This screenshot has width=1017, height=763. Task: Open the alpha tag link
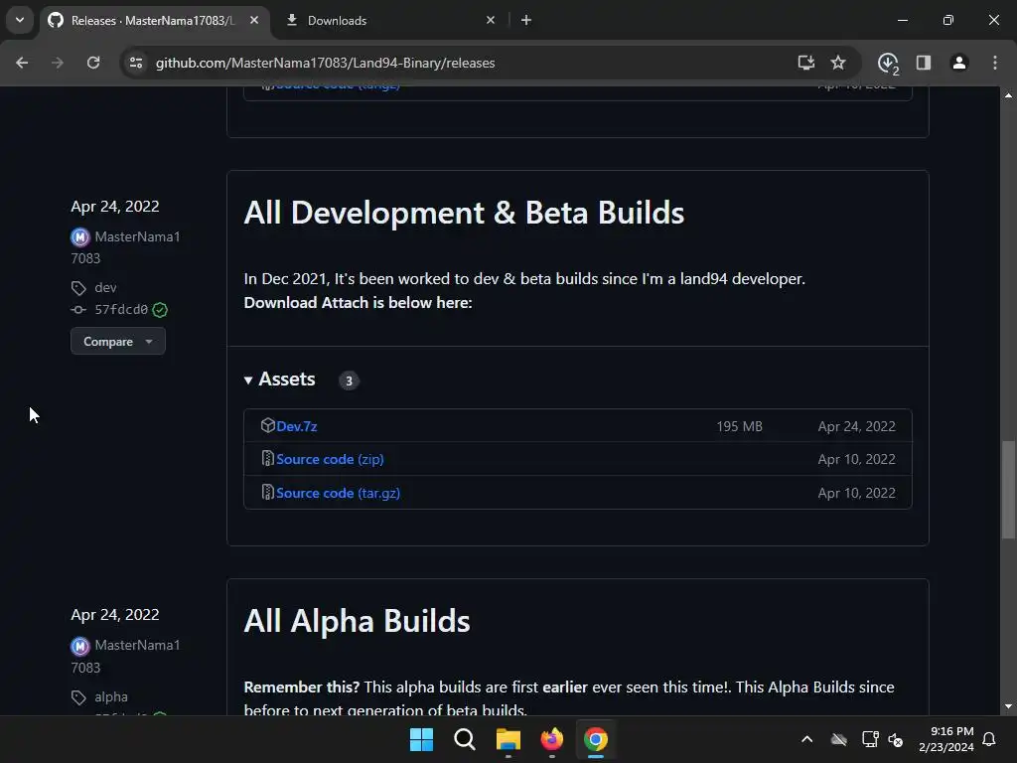[111, 696]
